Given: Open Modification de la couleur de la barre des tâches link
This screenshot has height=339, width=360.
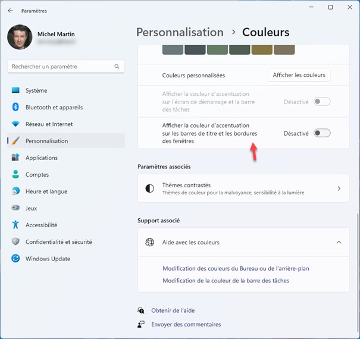Looking at the screenshot, I should [226, 281].
